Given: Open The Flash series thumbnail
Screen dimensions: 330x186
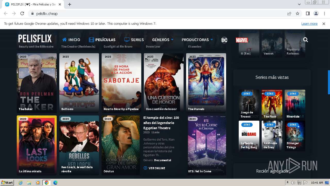Looking at the screenshot, I should 272,105.
